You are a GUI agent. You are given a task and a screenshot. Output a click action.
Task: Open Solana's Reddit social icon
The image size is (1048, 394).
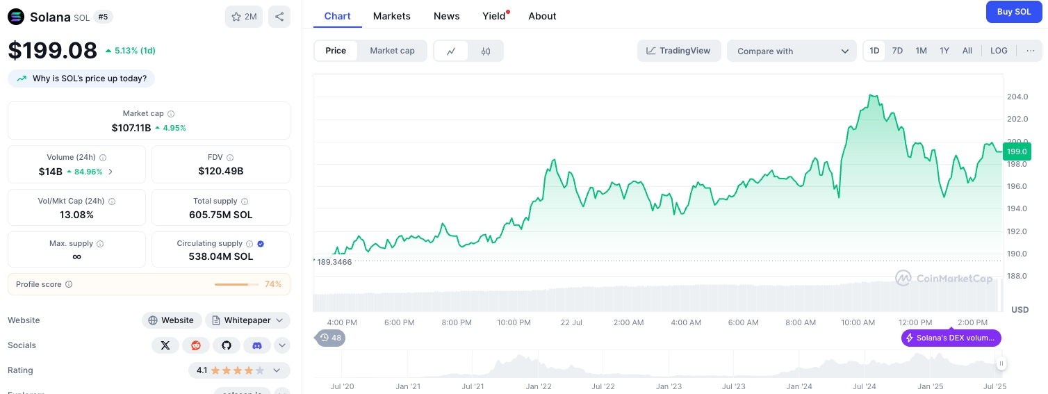point(195,345)
